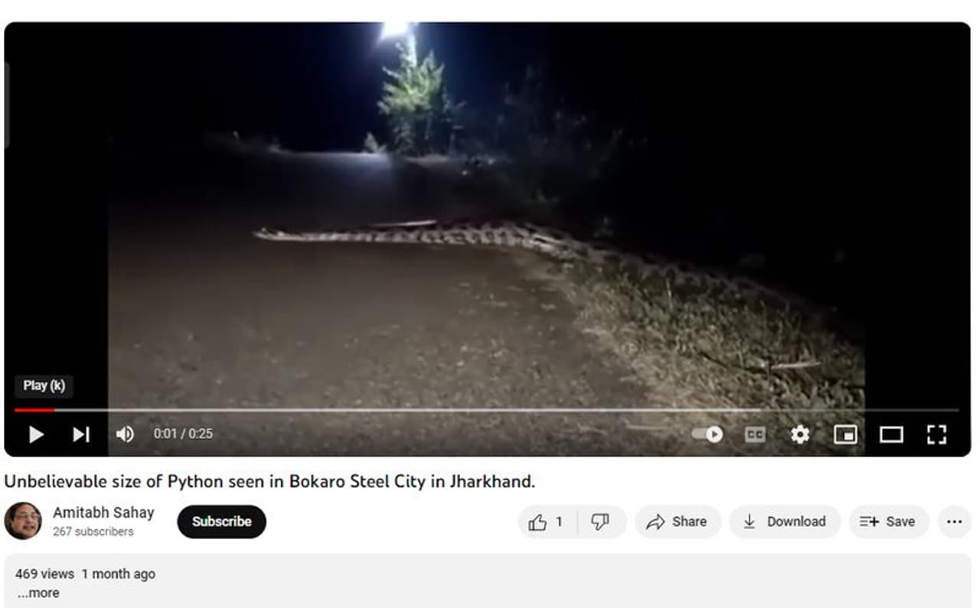Open the video settings gear
The width and height of the screenshot is (980, 608).
800,434
